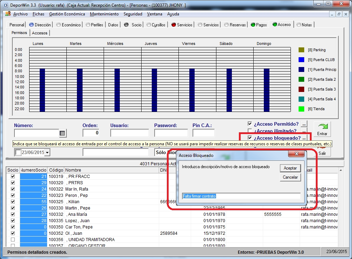The height and width of the screenshot is (259, 352).
Task: Click the Código column header
Action: pos(56,170)
